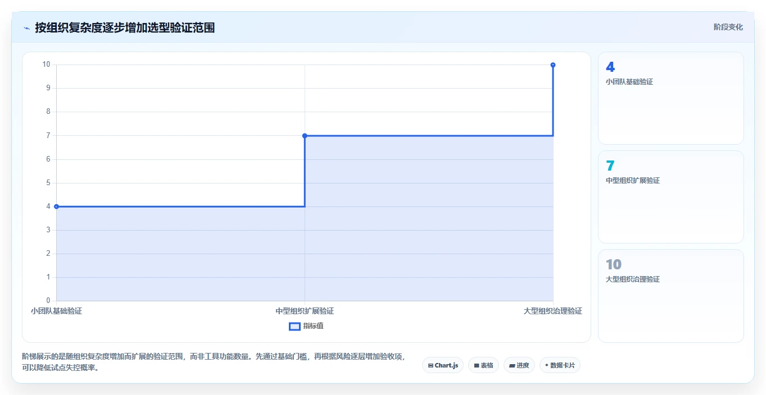Click the data point at value 10
The image size is (766, 395).
(553, 65)
